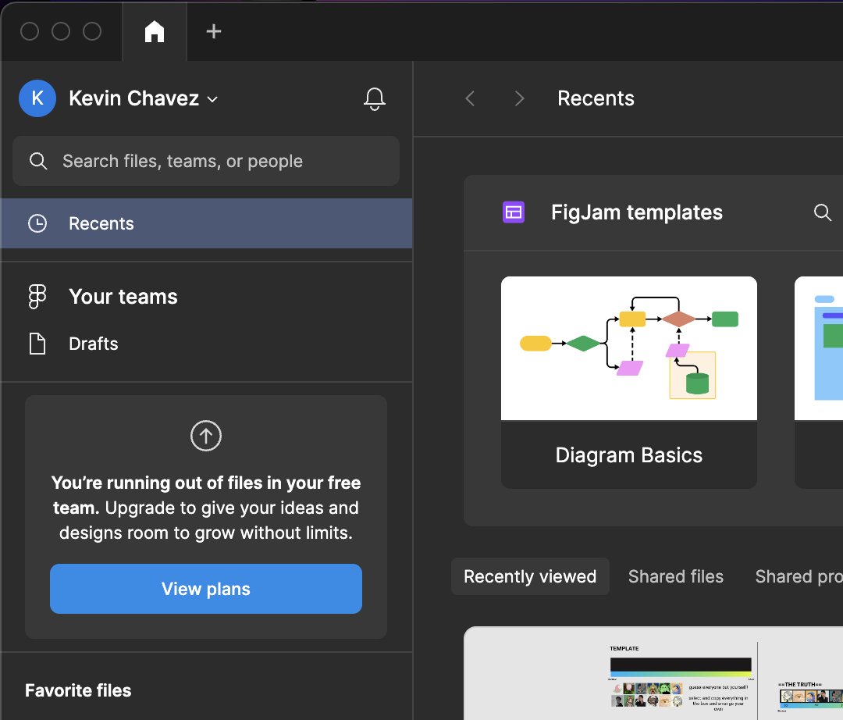Screen dimensions: 843x720
Task: Switch to Shared files tab
Action: [676, 576]
